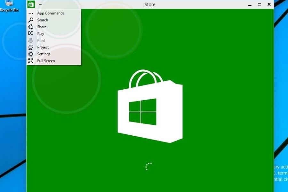Click the Play icon in the menu
Viewport: 288px width, 192px height.
pos(31,33)
